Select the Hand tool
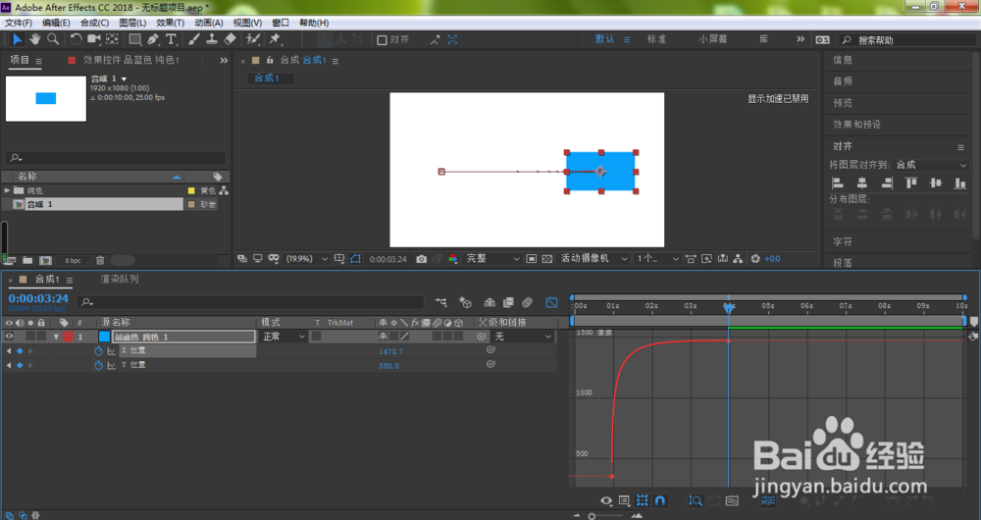The width and height of the screenshot is (981, 520). click(35, 39)
